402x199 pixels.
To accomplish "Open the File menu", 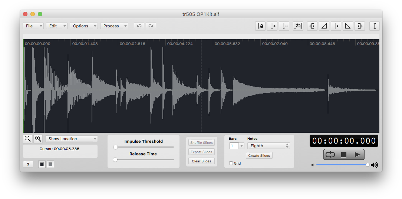I will [33, 26].
